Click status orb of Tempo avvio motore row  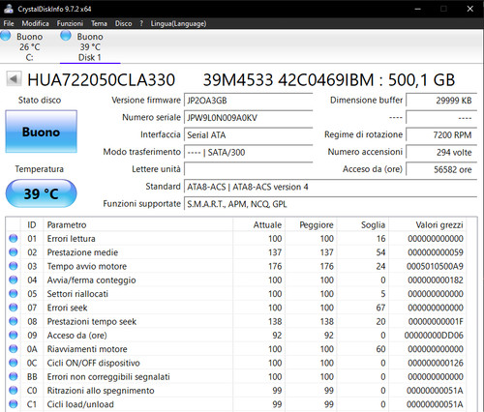(x=14, y=266)
